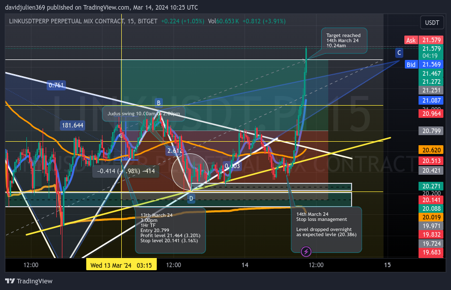Click the Judus swing annotation label
451x290 pixels.
click(144, 113)
